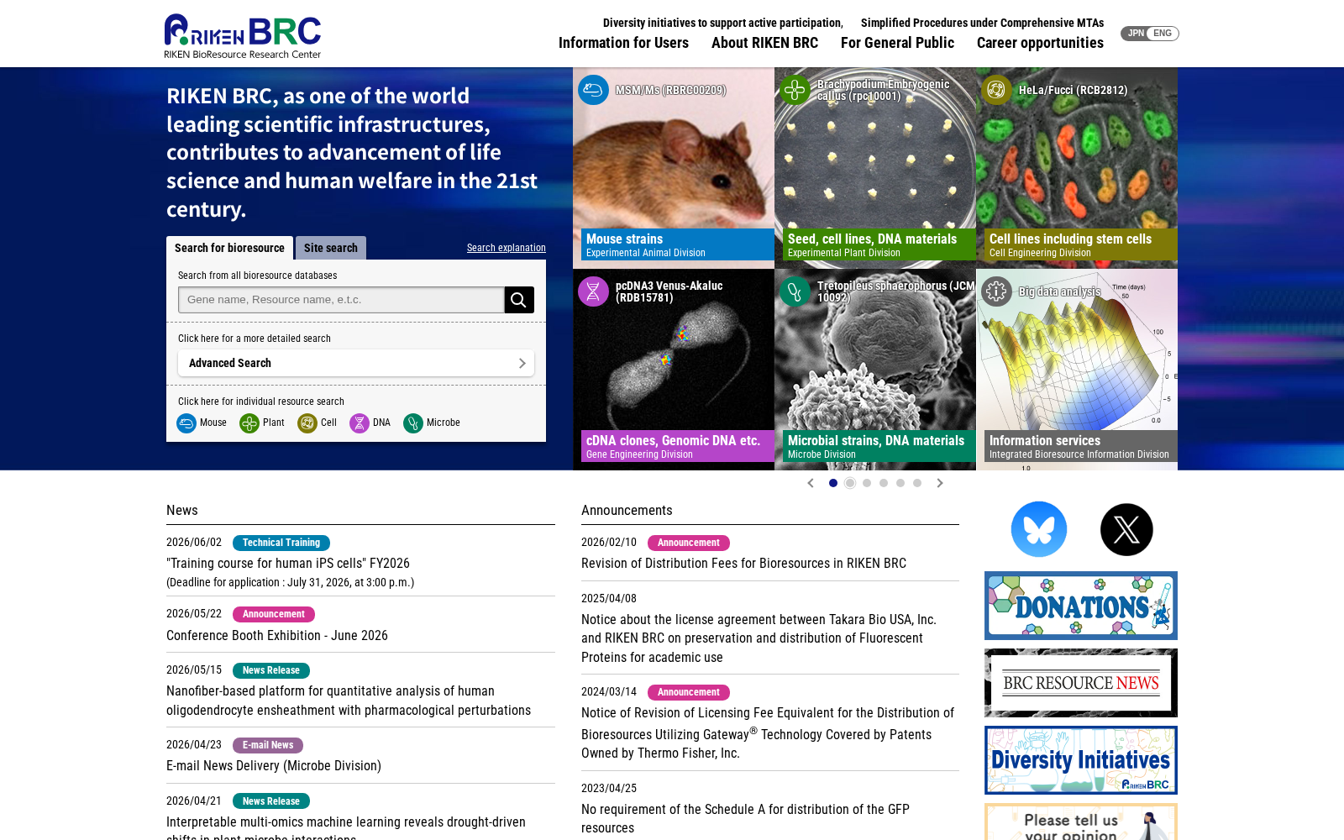Viewport: 1344px width, 840px height.
Task: Click the Bluesky butterfly icon
Action: click(1039, 529)
